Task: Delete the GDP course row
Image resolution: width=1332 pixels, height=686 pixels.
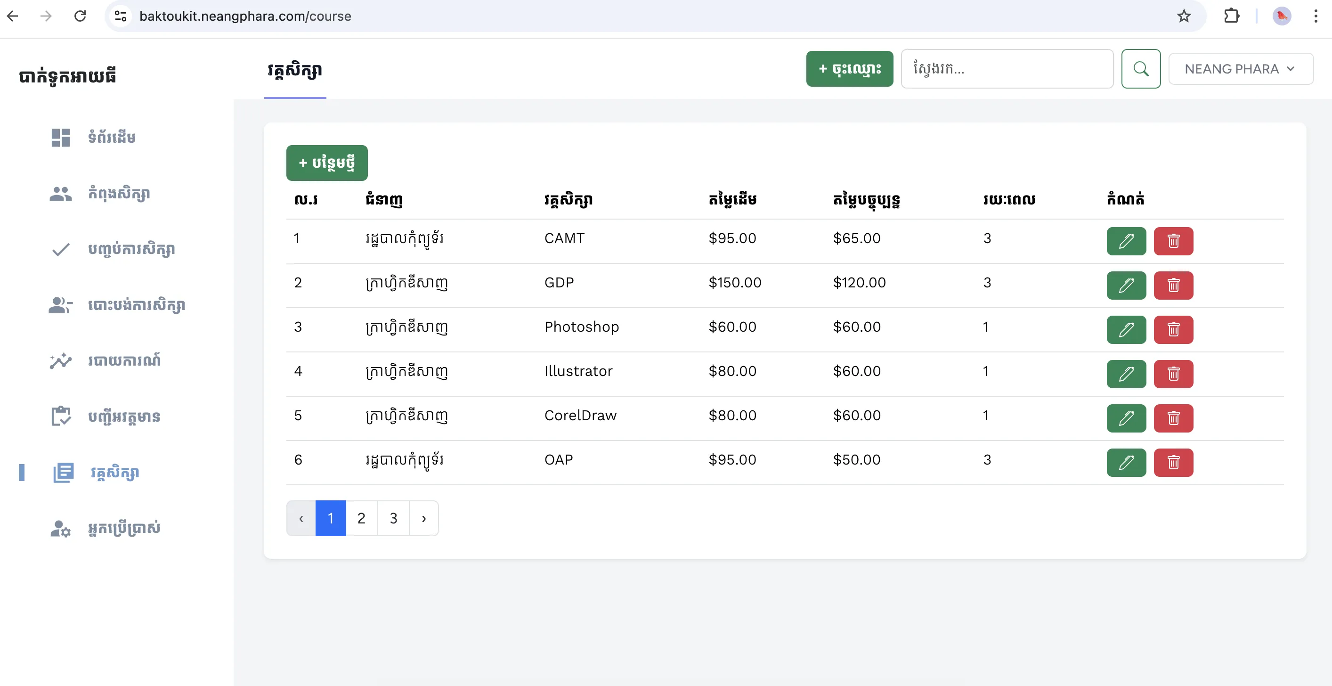Action: click(1173, 286)
